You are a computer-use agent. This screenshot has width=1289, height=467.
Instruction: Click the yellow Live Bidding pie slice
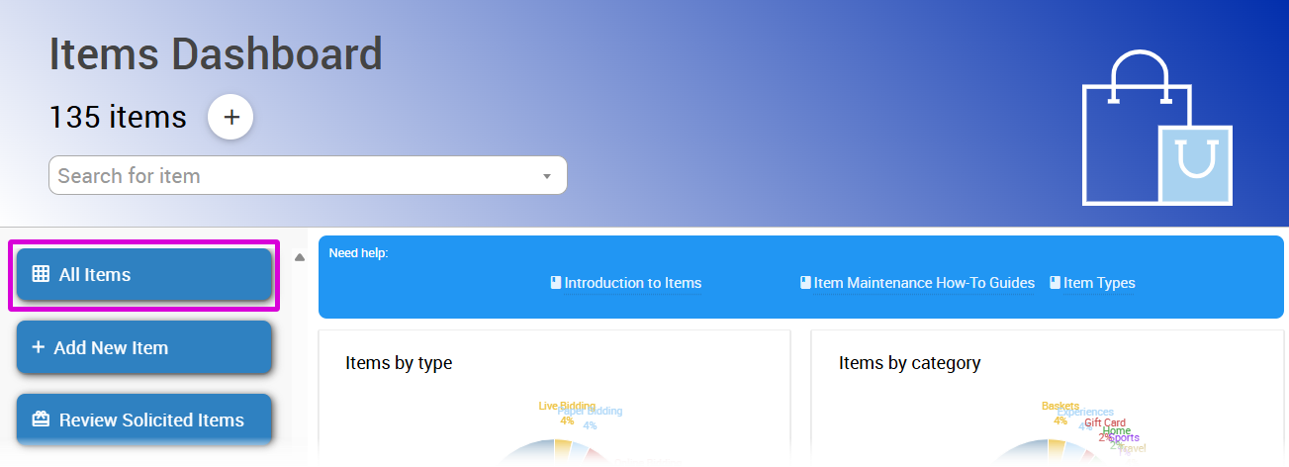point(562,452)
